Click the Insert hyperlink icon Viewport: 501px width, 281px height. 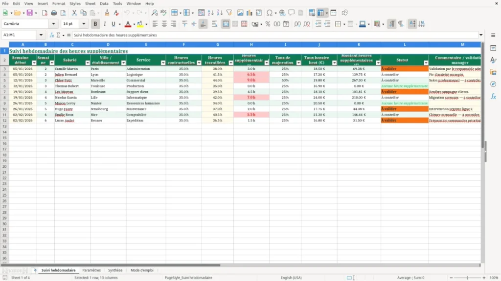coord(282,13)
